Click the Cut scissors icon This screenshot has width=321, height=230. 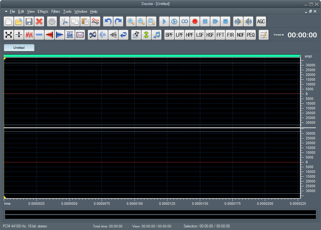[x=65, y=21]
